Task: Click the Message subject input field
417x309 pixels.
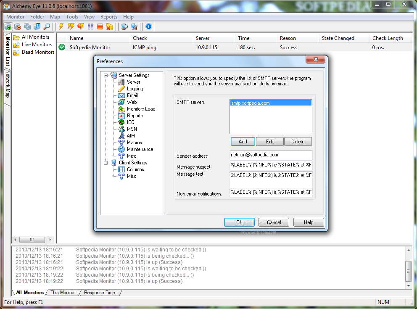Action: 271,165
